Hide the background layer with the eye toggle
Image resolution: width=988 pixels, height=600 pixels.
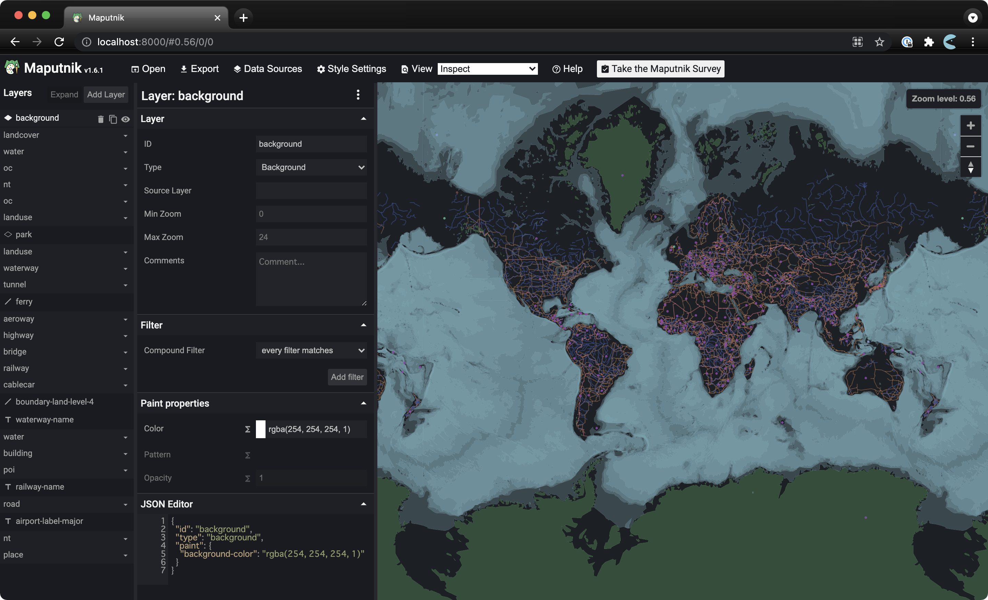coord(126,119)
